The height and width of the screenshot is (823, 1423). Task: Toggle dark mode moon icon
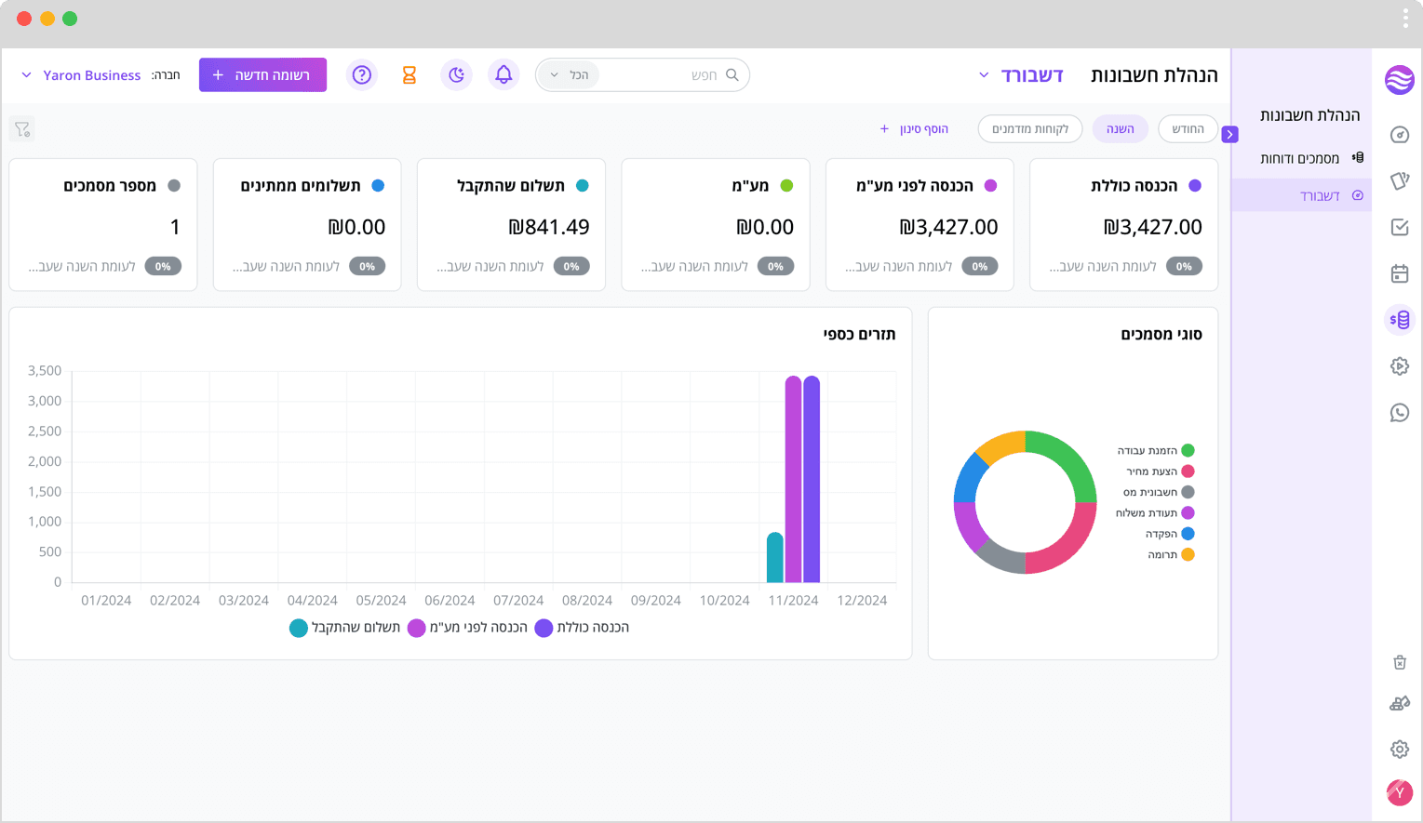coord(456,74)
